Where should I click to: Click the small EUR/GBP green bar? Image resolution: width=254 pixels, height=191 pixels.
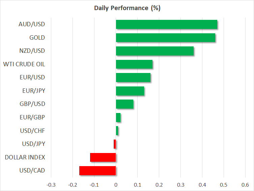(x=118, y=117)
